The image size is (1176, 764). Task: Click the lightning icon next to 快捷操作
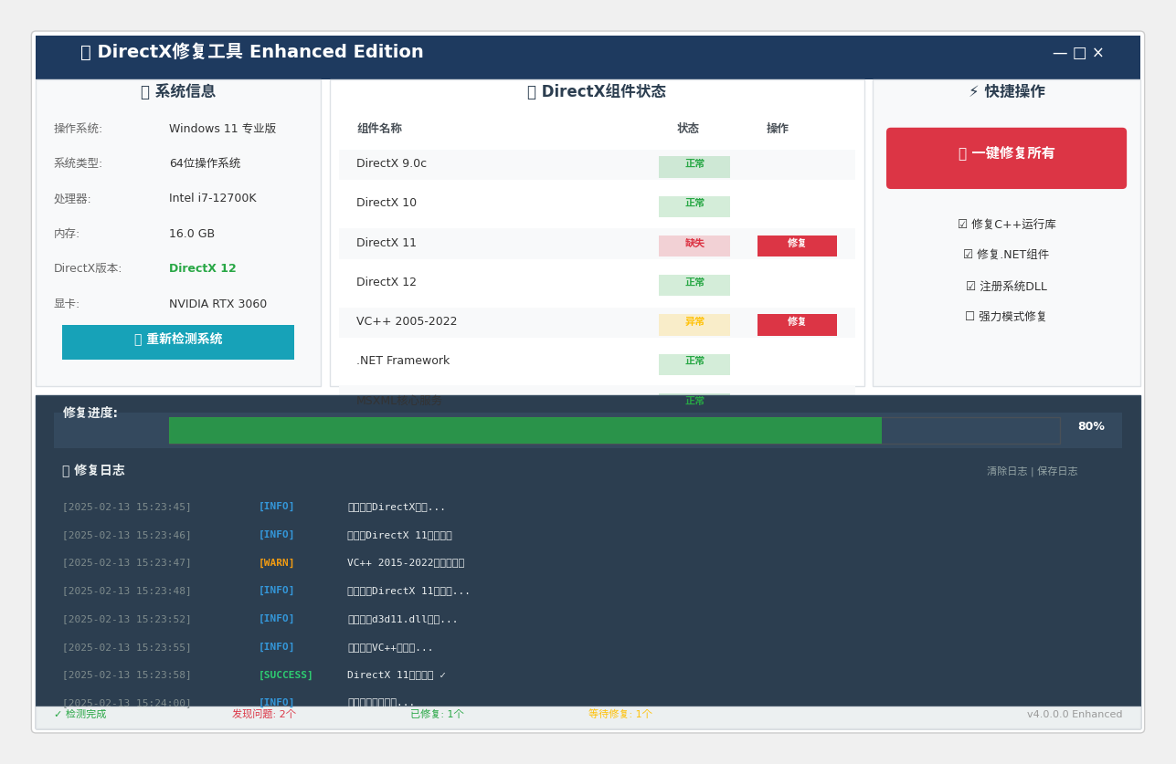tap(973, 92)
